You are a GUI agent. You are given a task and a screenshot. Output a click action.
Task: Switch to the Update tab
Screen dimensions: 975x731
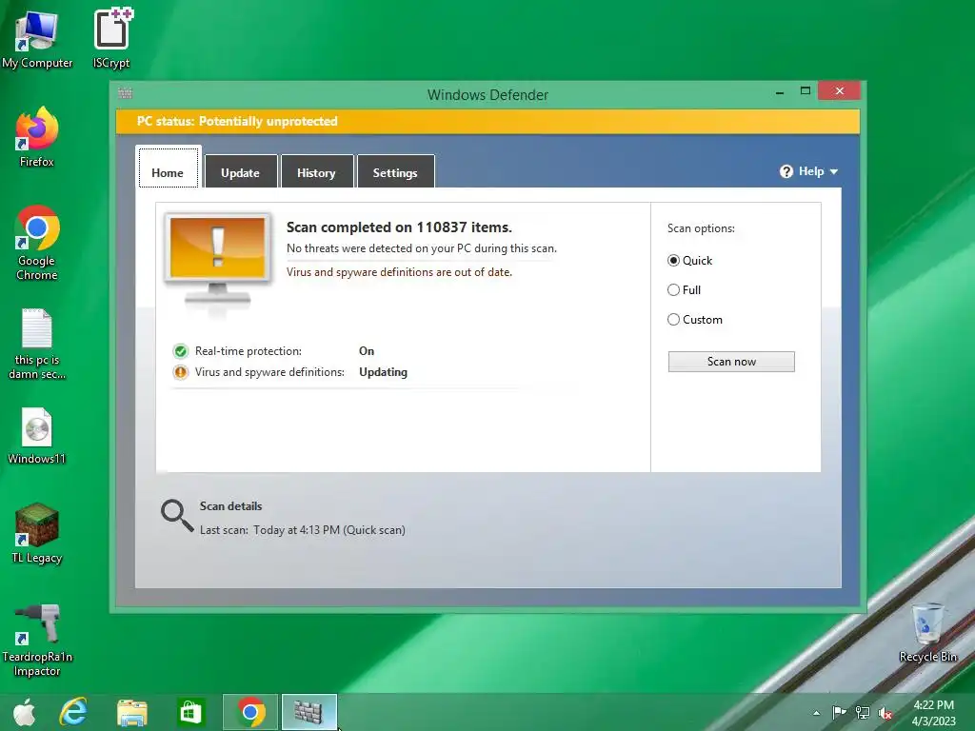pos(241,171)
